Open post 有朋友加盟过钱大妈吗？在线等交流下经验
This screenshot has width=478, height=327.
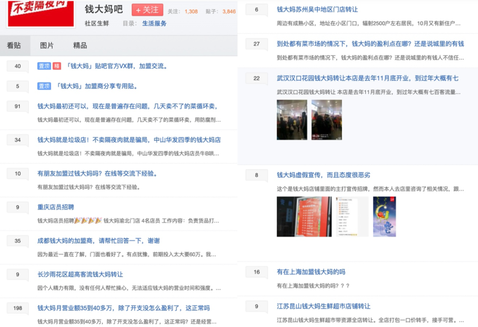[97, 174]
